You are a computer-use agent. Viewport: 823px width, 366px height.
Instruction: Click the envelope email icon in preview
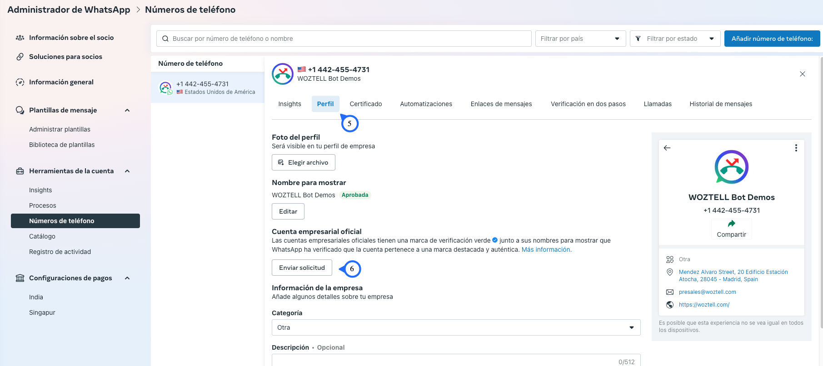(670, 292)
